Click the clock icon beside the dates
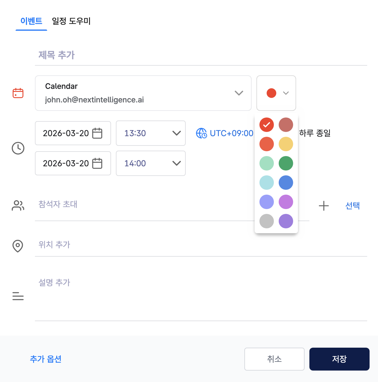This screenshot has width=378, height=382. pyautogui.click(x=18, y=148)
